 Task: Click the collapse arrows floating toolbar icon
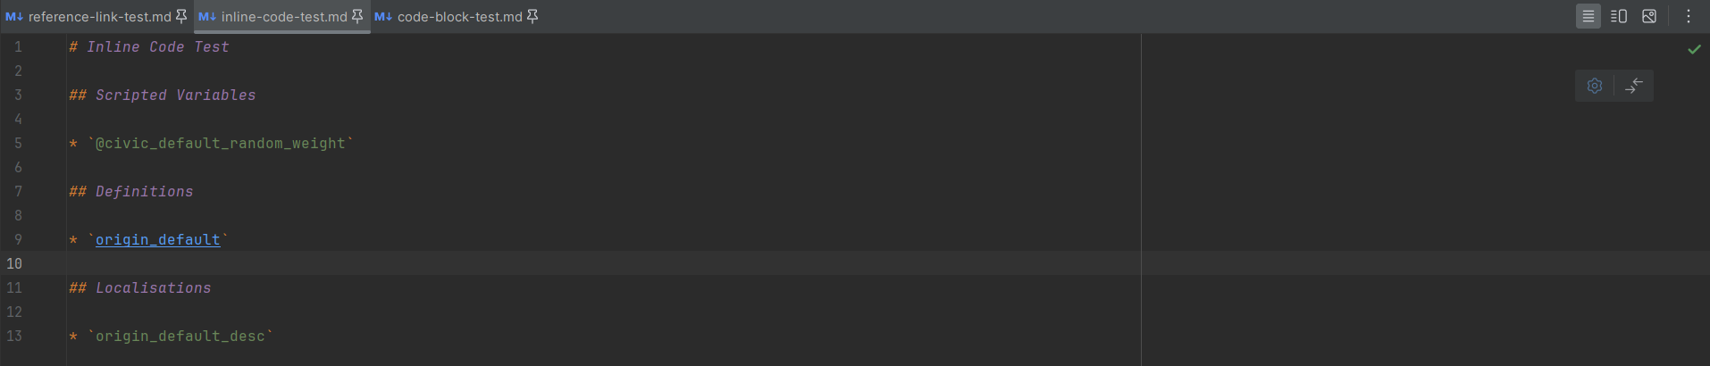pos(1634,86)
